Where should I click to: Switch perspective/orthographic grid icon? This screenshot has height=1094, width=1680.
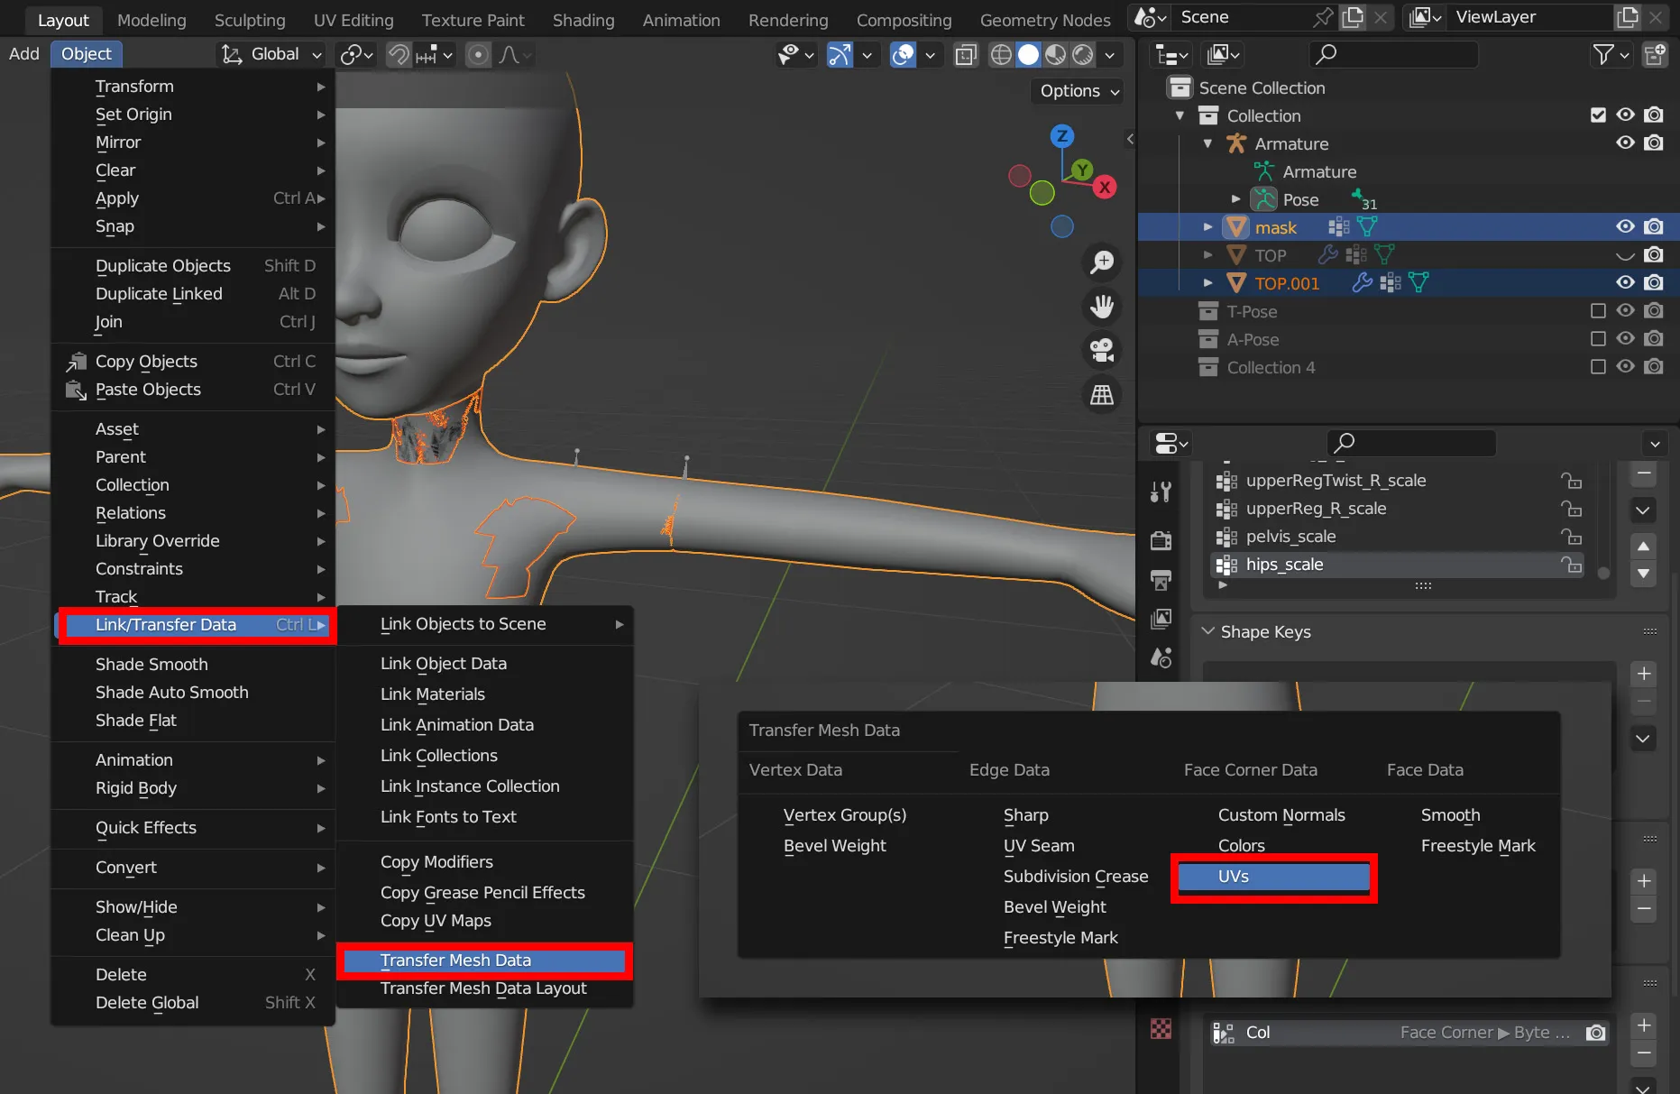(1102, 394)
